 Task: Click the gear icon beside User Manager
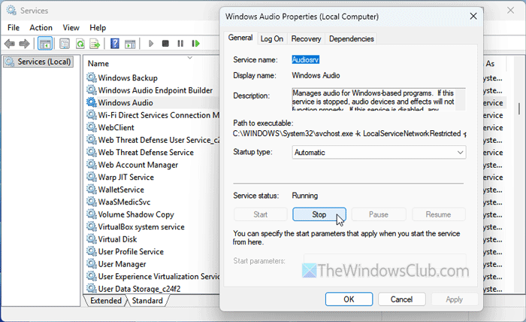tap(91, 264)
